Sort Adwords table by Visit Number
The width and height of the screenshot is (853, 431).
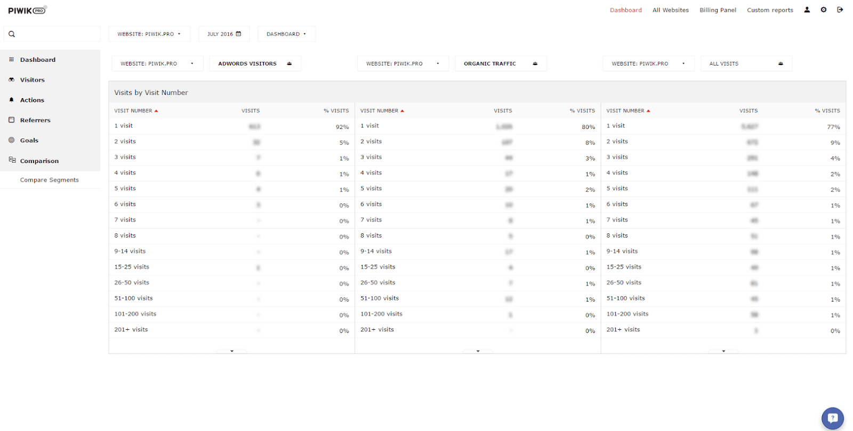tap(136, 111)
